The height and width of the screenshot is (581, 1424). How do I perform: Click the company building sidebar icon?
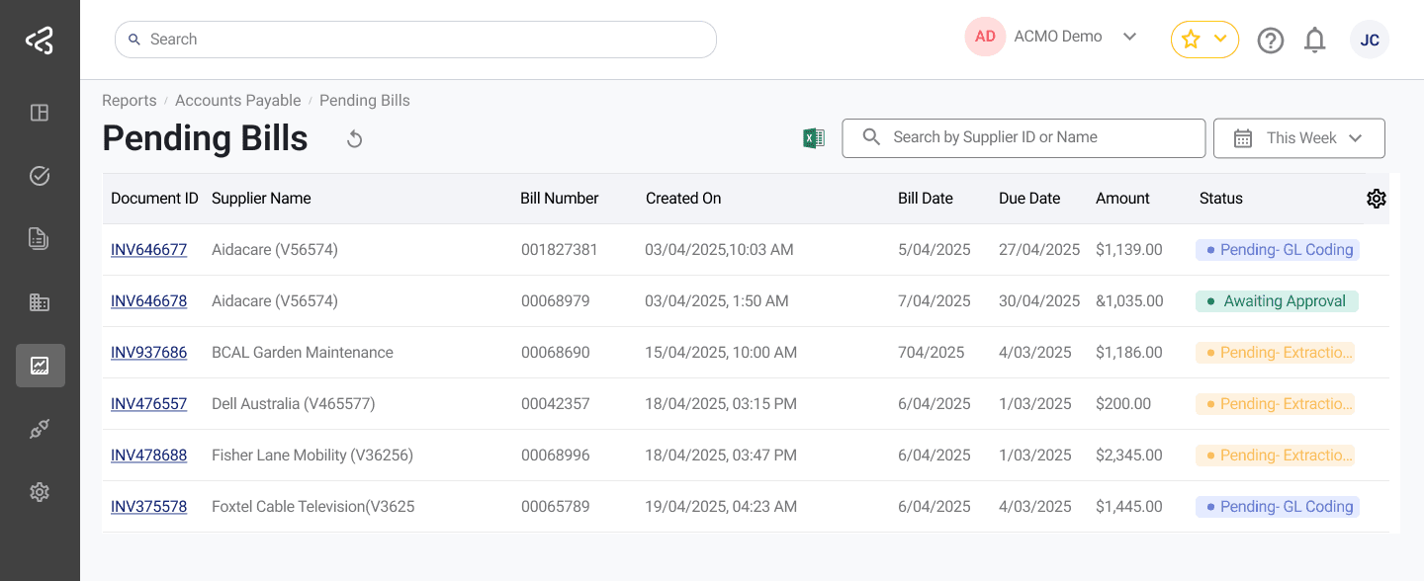(x=40, y=301)
